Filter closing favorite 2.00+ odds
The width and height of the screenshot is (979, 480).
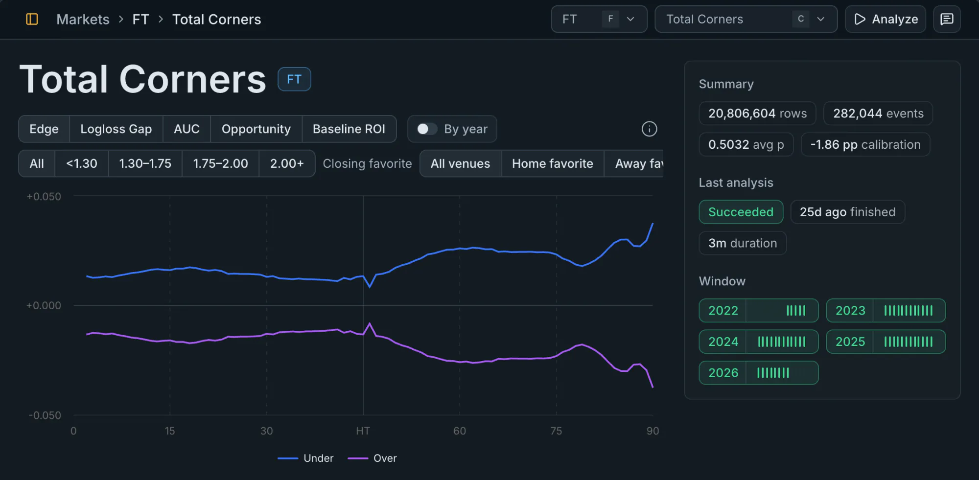click(287, 163)
